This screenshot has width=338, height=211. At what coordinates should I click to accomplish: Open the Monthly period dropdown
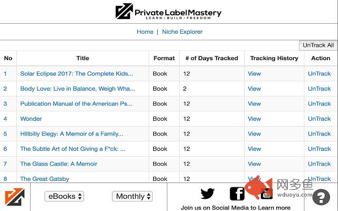pos(132,196)
